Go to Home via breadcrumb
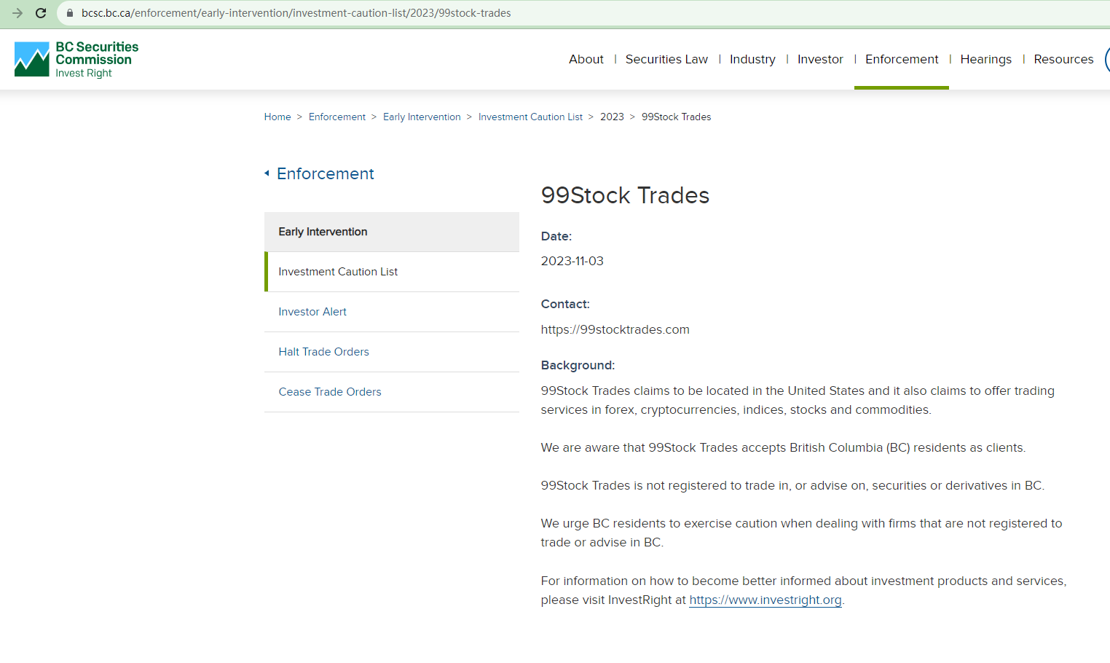 277,117
